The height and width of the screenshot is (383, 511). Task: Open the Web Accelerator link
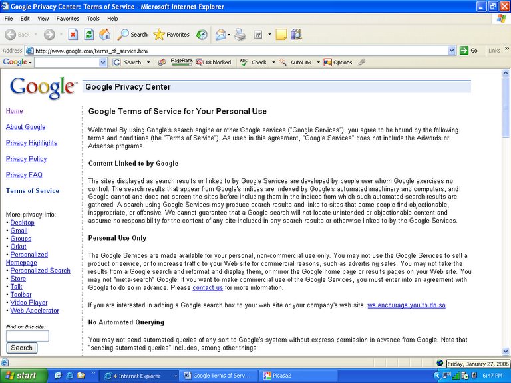[x=35, y=311]
